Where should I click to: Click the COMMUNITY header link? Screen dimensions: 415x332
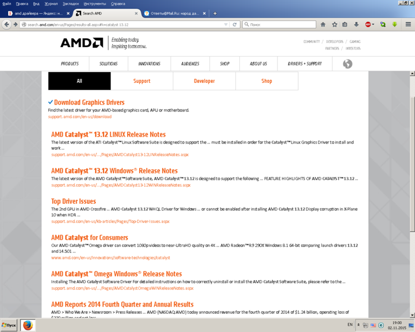(x=312, y=41)
